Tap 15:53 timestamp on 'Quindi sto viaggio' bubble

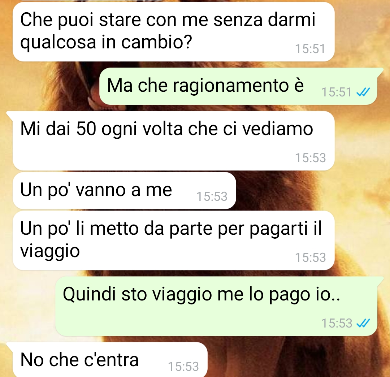337,323
